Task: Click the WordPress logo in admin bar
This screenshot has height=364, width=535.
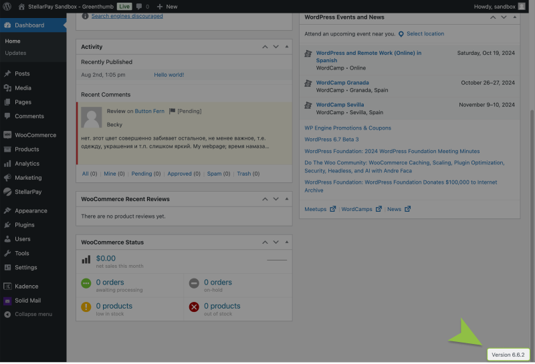Action: click(7, 6)
